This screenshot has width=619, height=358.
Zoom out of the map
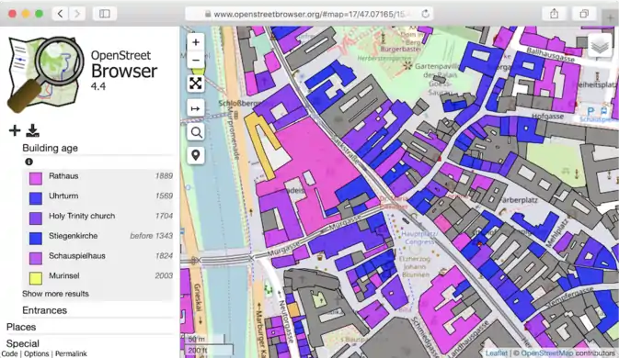pos(196,61)
